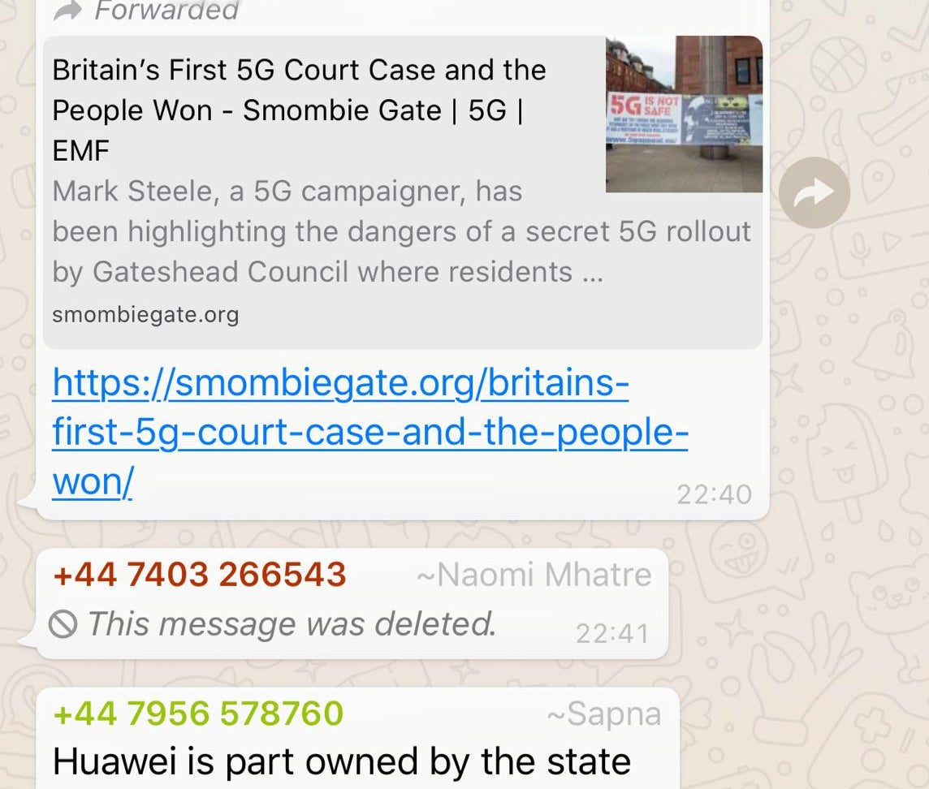929x789 pixels.
Task: Tap the ~Naomi Mhatre sender name
Action: (x=534, y=574)
